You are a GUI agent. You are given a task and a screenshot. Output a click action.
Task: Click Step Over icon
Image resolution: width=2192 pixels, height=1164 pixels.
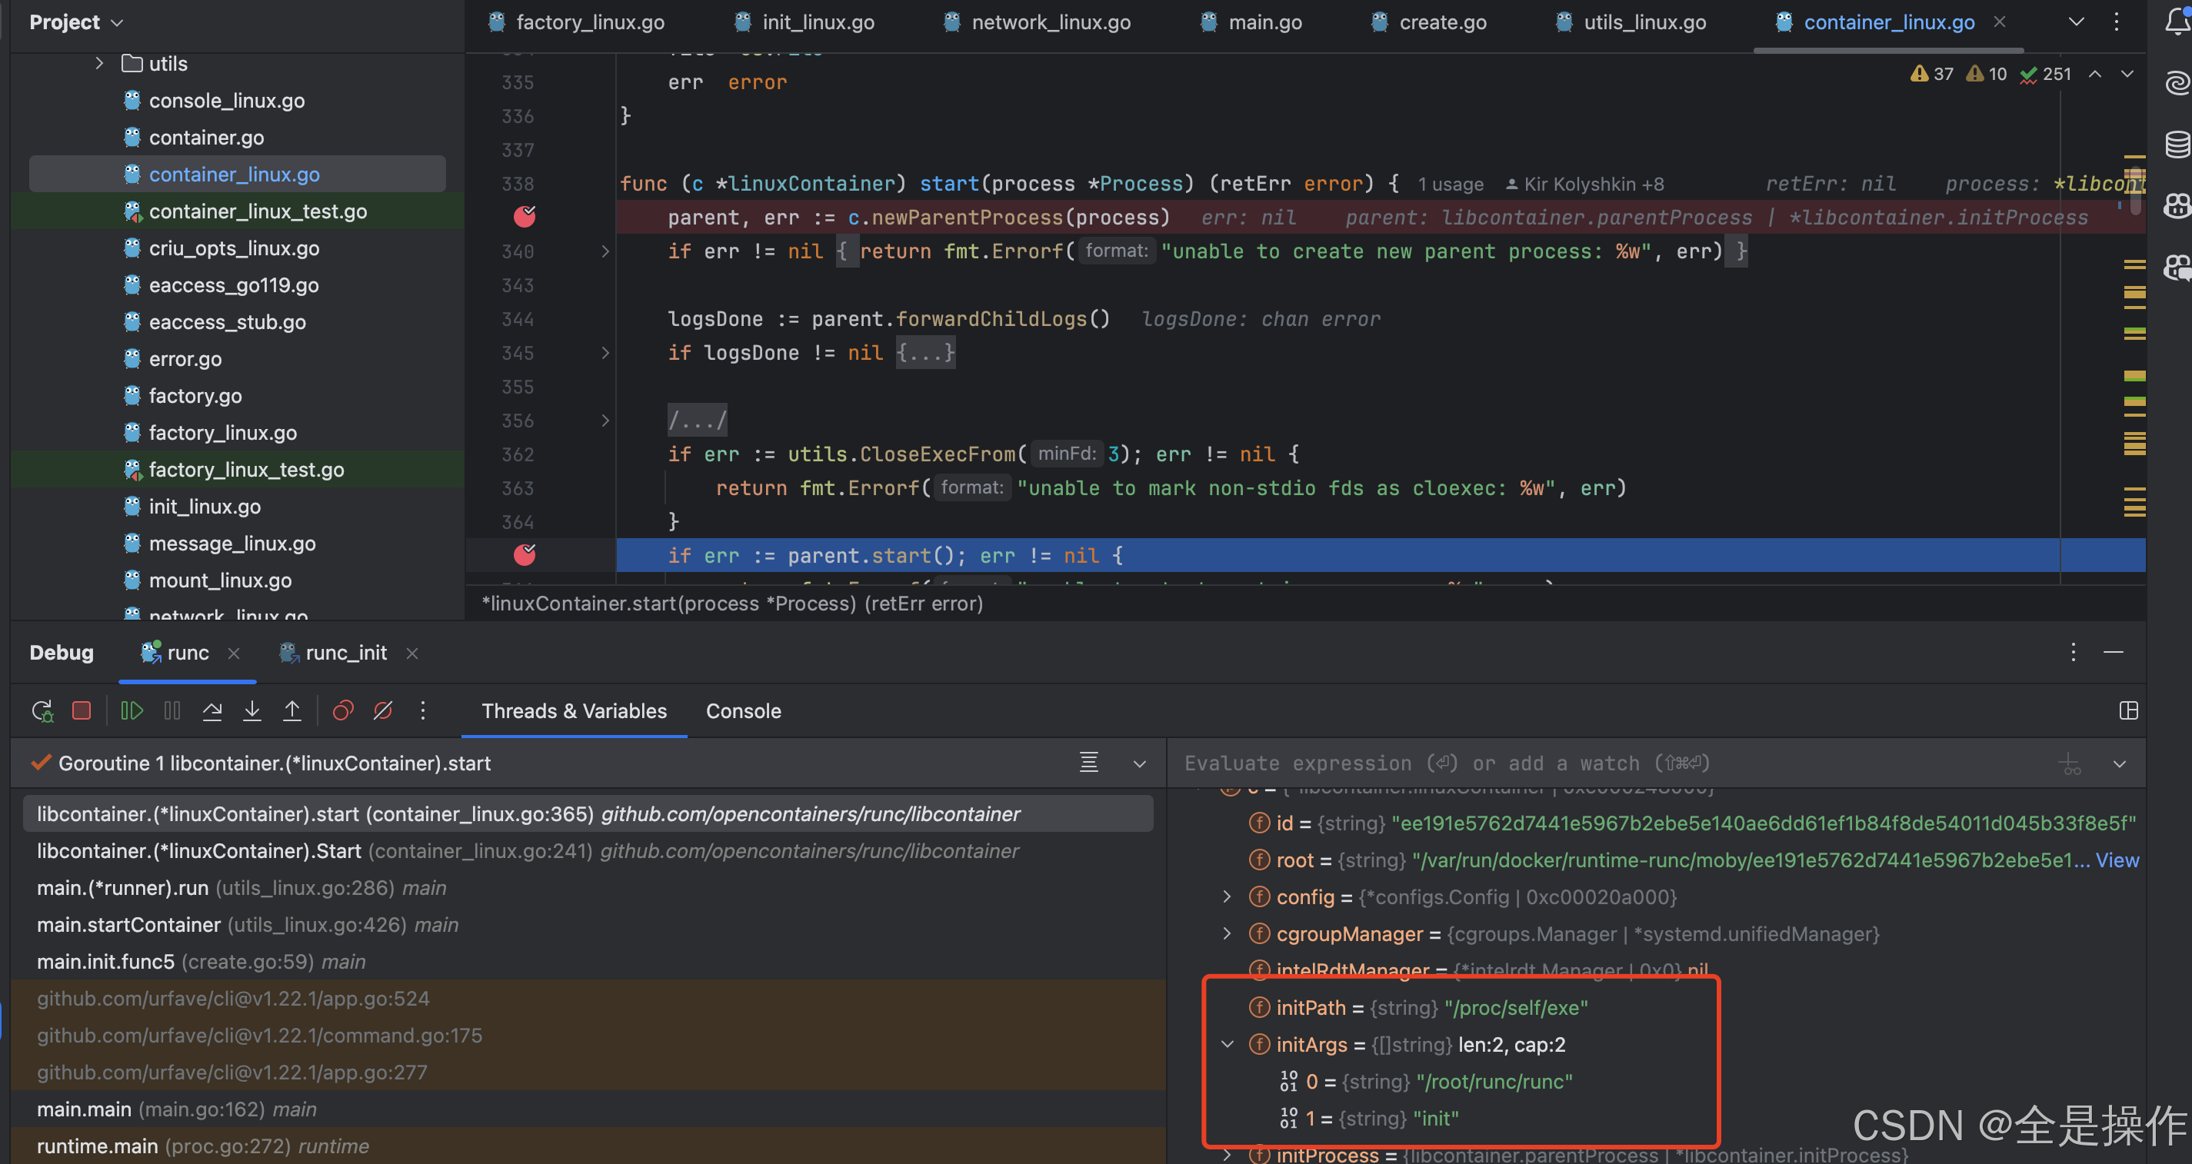pyautogui.click(x=212, y=710)
